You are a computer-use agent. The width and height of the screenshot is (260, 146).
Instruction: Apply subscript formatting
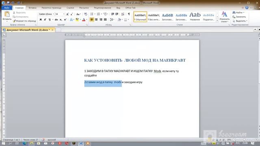tap(61, 19)
